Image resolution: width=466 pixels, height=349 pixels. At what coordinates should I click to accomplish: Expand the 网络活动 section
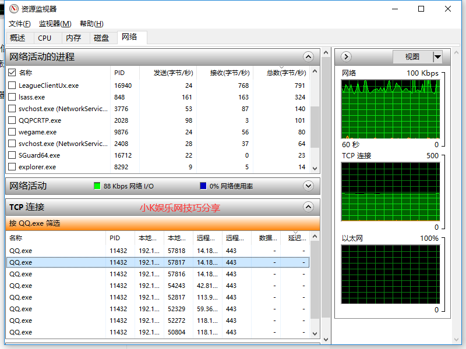tap(308, 186)
